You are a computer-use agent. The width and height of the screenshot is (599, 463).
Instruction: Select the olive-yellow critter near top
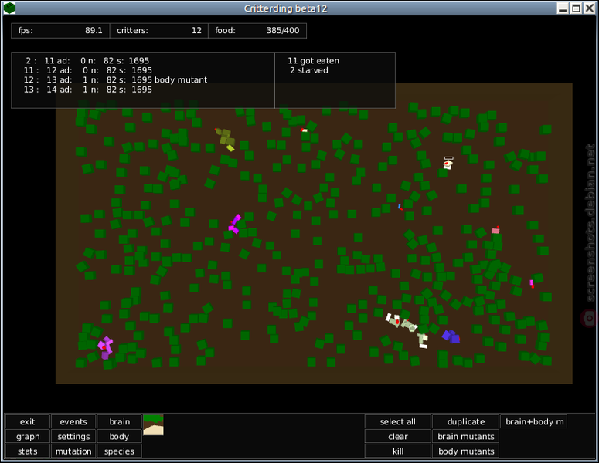pyautogui.click(x=226, y=139)
